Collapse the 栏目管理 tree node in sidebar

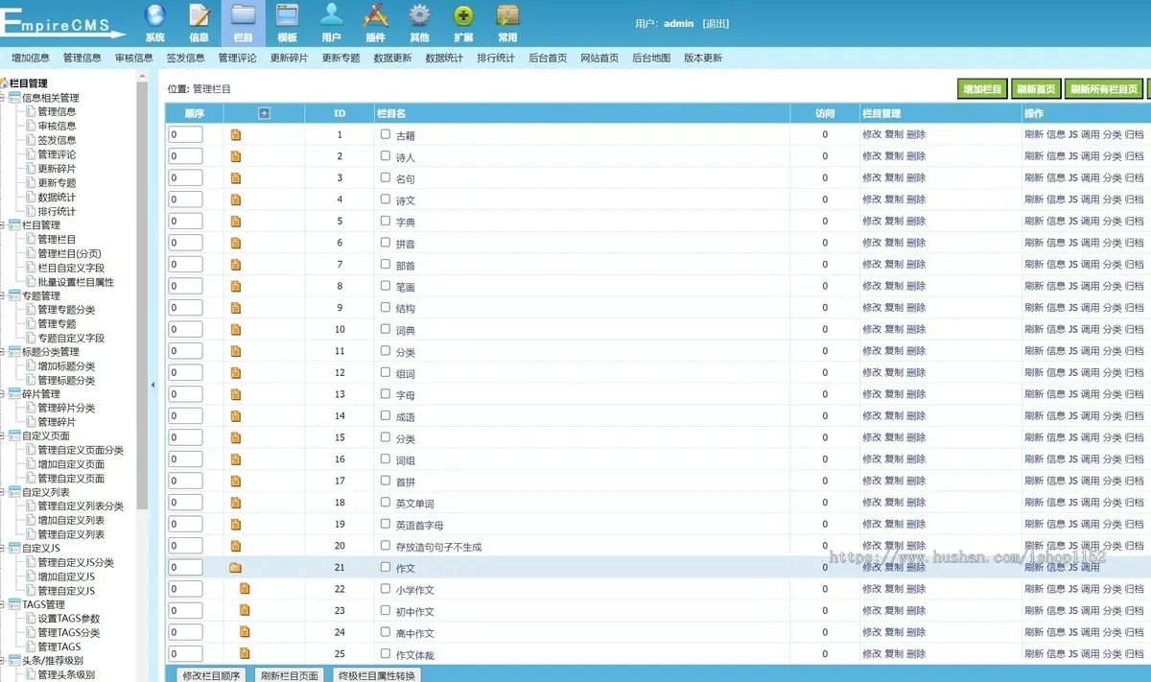coord(3,224)
